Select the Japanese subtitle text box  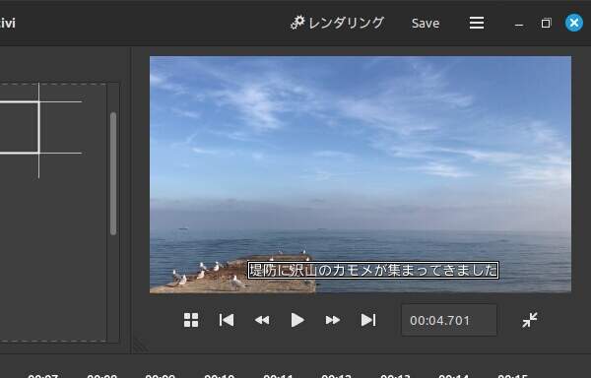click(373, 271)
